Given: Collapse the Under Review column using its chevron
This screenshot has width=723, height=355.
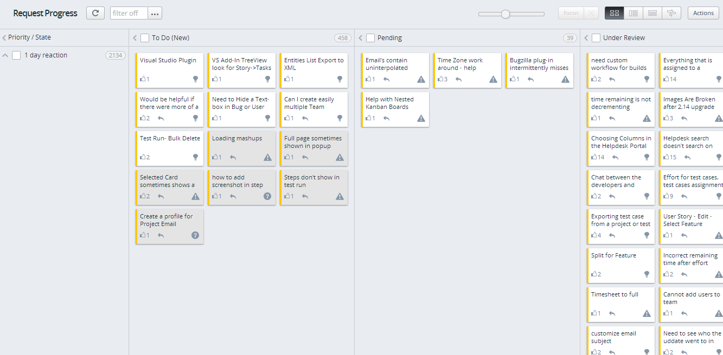Looking at the screenshot, I should click(x=586, y=38).
